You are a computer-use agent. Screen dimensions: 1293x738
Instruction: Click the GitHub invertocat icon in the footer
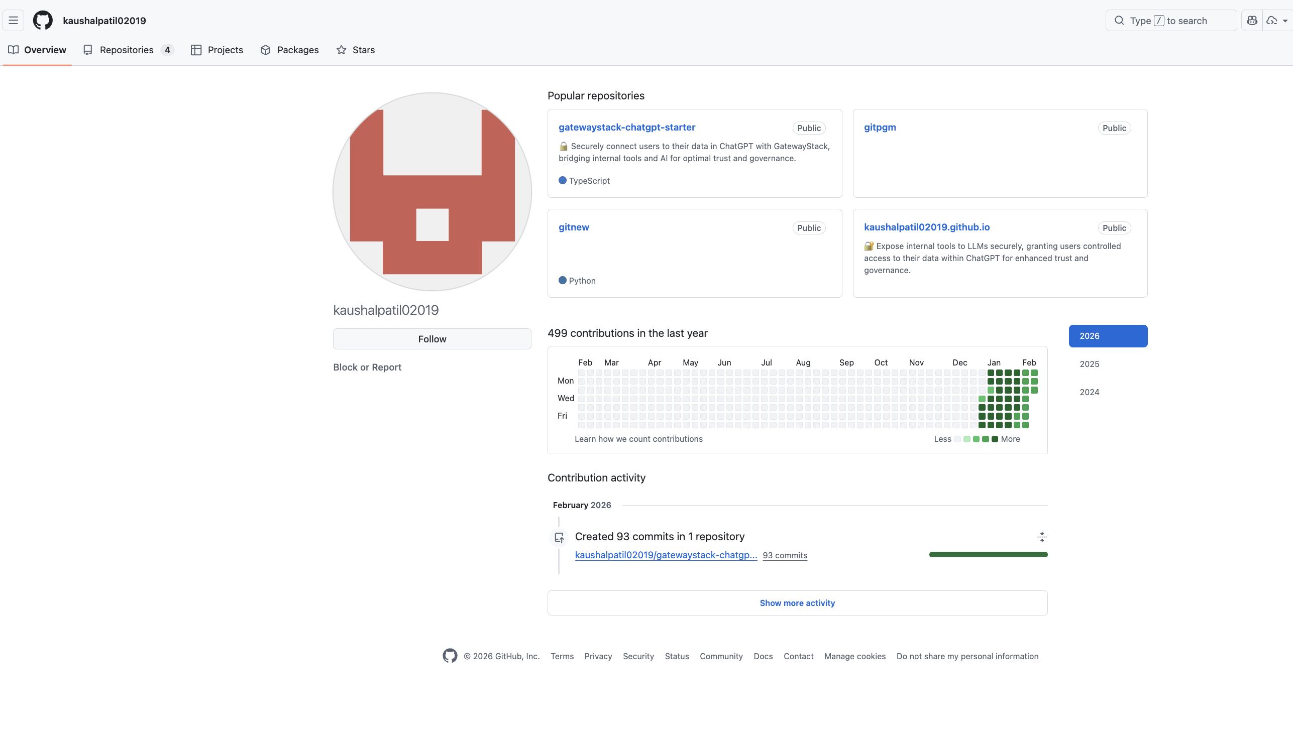click(450, 656)
